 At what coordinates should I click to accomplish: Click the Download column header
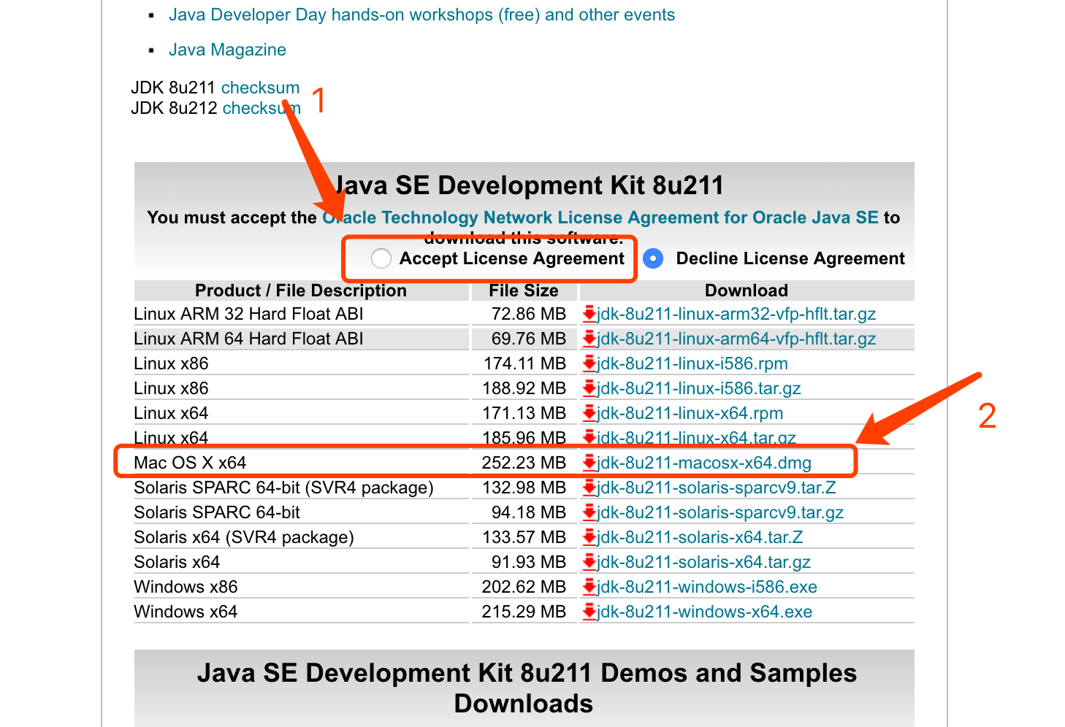coord(747,291)
